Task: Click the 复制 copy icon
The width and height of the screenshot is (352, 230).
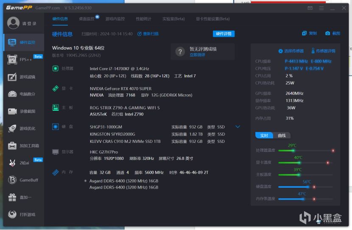Action: coord(304,33)
